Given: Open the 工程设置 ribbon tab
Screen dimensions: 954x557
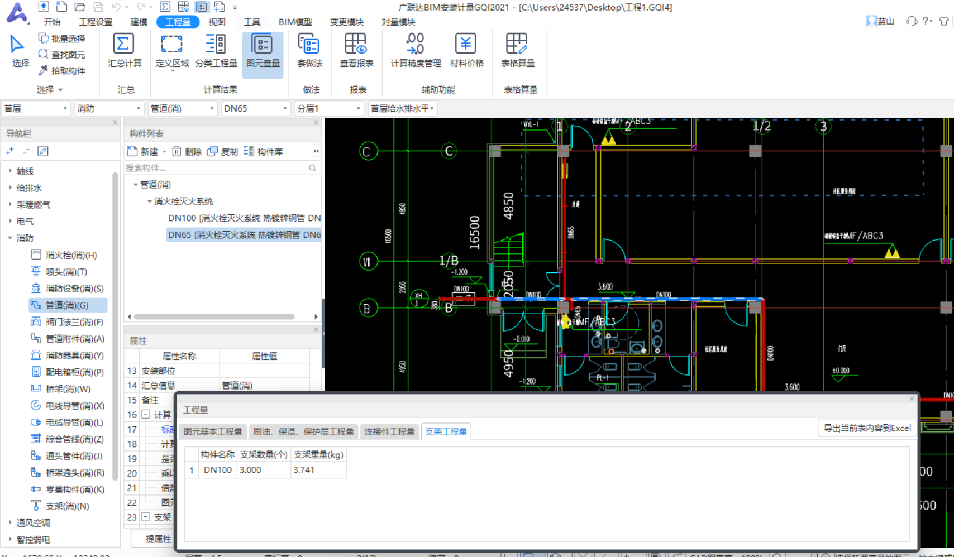Looking at the screenshot, I should [96, 22].
